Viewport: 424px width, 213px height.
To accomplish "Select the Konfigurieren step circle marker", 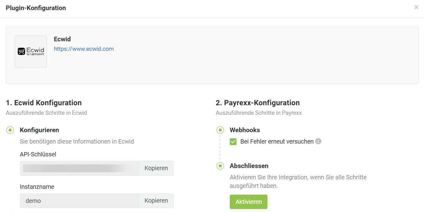I will [10, 130].
